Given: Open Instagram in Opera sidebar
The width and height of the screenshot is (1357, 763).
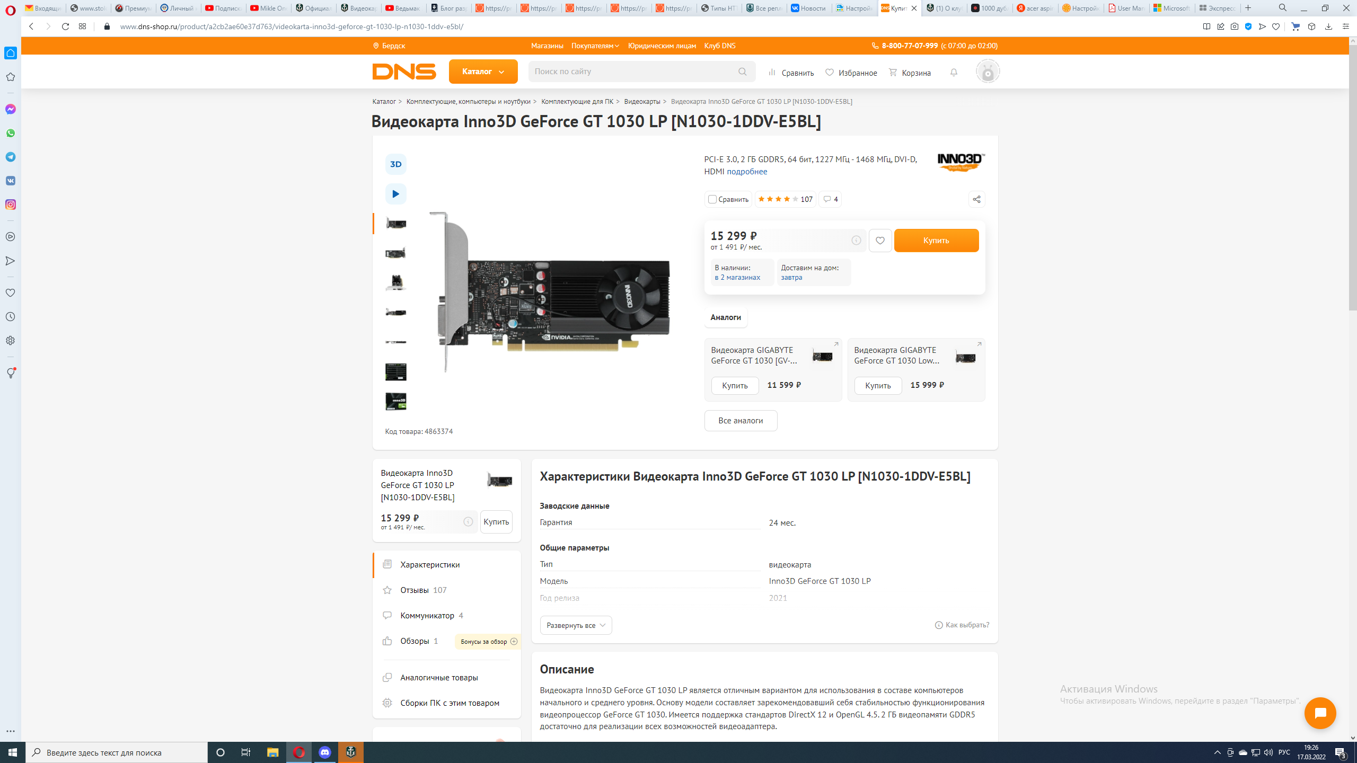Looking at the screenshot, I should point(11,205).
